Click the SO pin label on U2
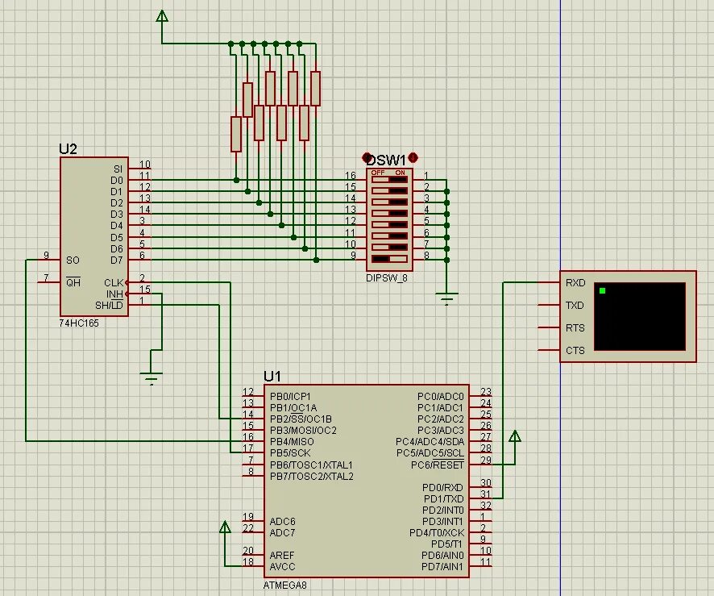Image resolution: width=714 pixels, height=596 pixels. (x=73, y=260)
